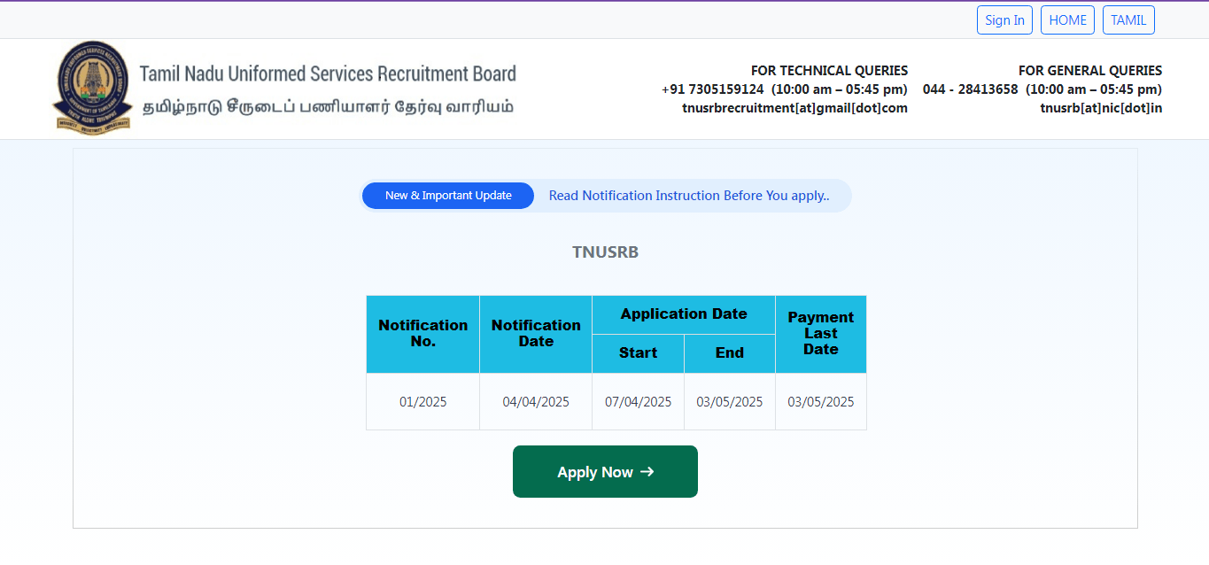Click the TNUSRB heading
Image resolution: width=1209 pixels, height=565 pixels.
point(605,252)
